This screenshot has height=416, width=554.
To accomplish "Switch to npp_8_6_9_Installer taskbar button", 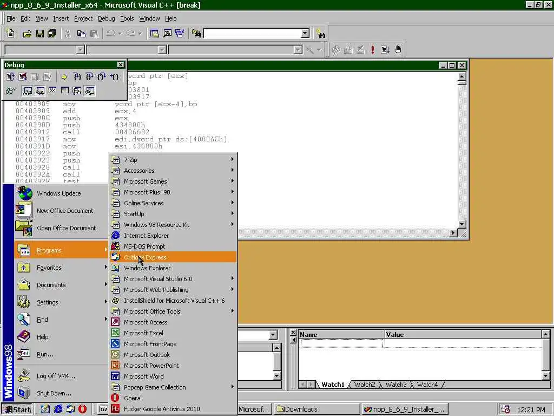I will [405, 409].
